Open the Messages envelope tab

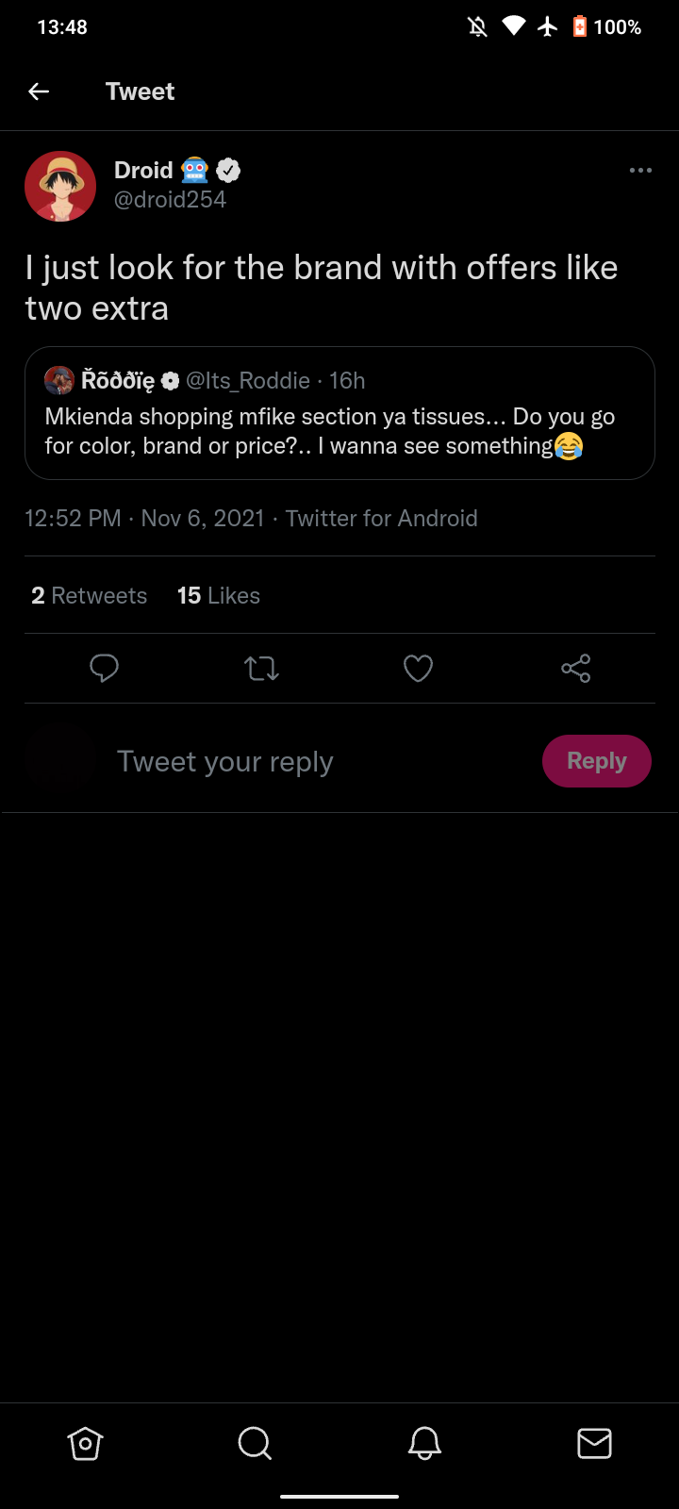coord(594,1443)
